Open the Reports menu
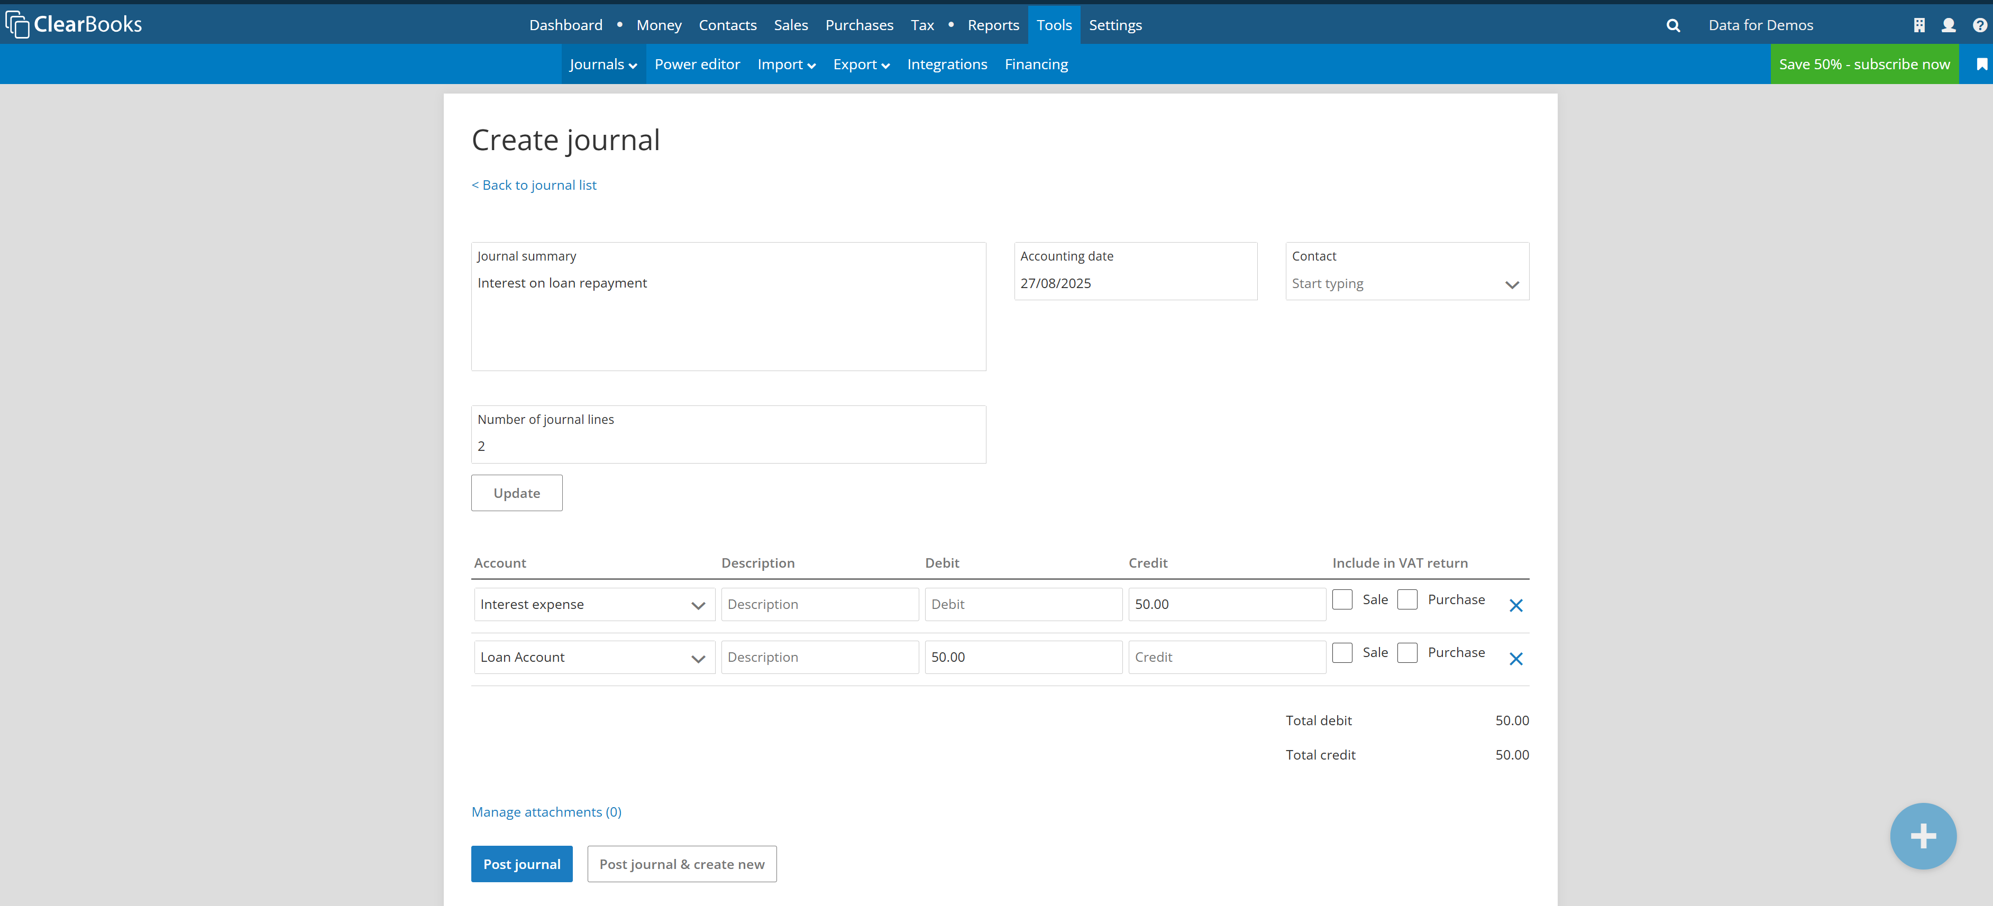The image size is (1993, 906). tap(993, 25)
